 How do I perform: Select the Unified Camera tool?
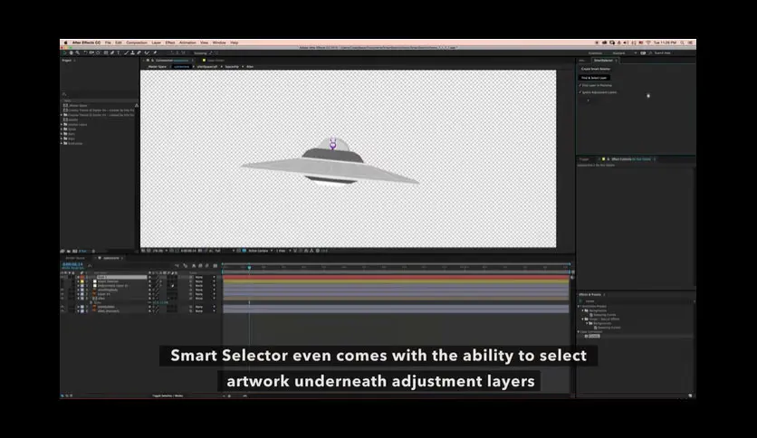point(91,53)
